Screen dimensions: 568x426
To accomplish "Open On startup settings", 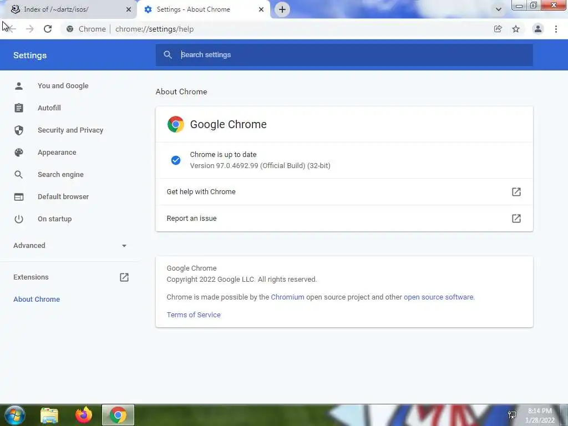I will (55, 219).
